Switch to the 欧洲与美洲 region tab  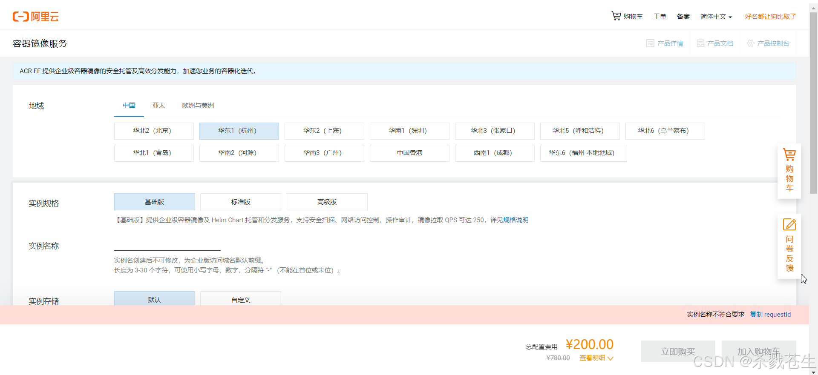[198, 106]
